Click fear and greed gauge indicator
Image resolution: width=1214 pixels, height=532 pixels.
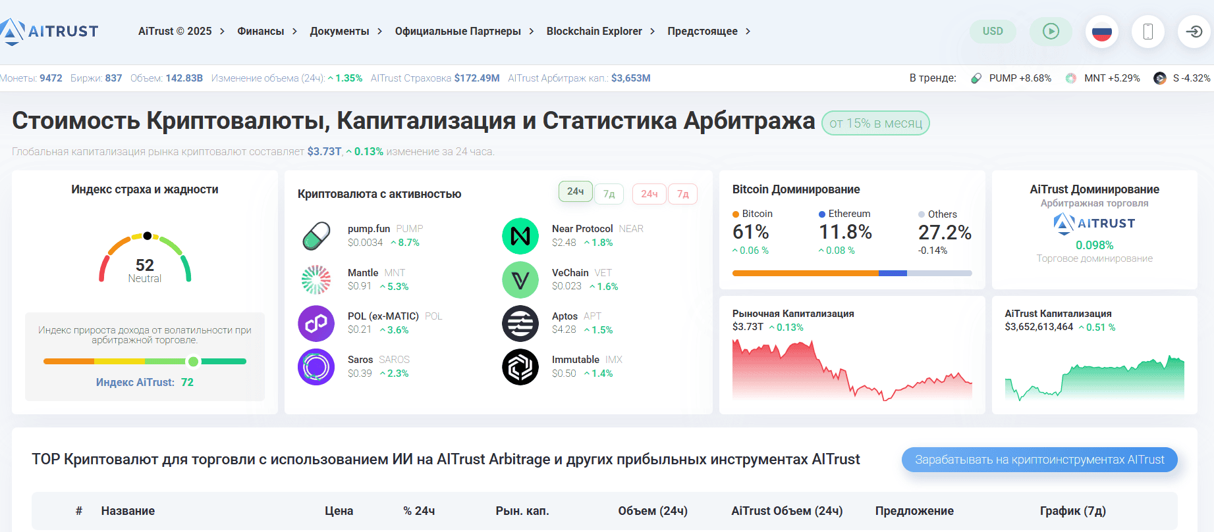click(x=148, y=235)
